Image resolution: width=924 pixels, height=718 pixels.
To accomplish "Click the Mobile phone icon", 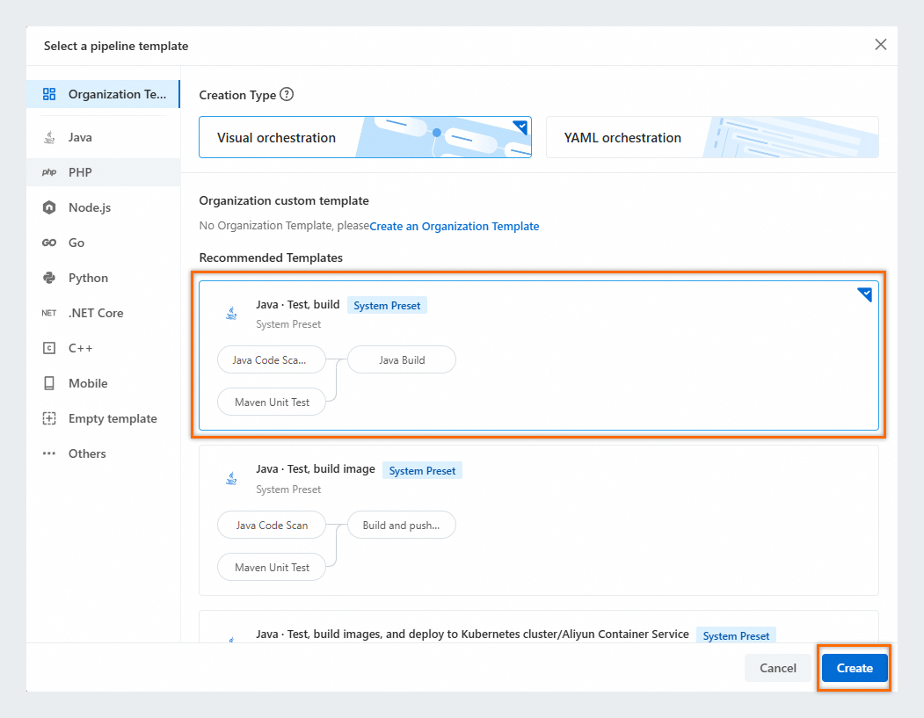I will point(49,384).
